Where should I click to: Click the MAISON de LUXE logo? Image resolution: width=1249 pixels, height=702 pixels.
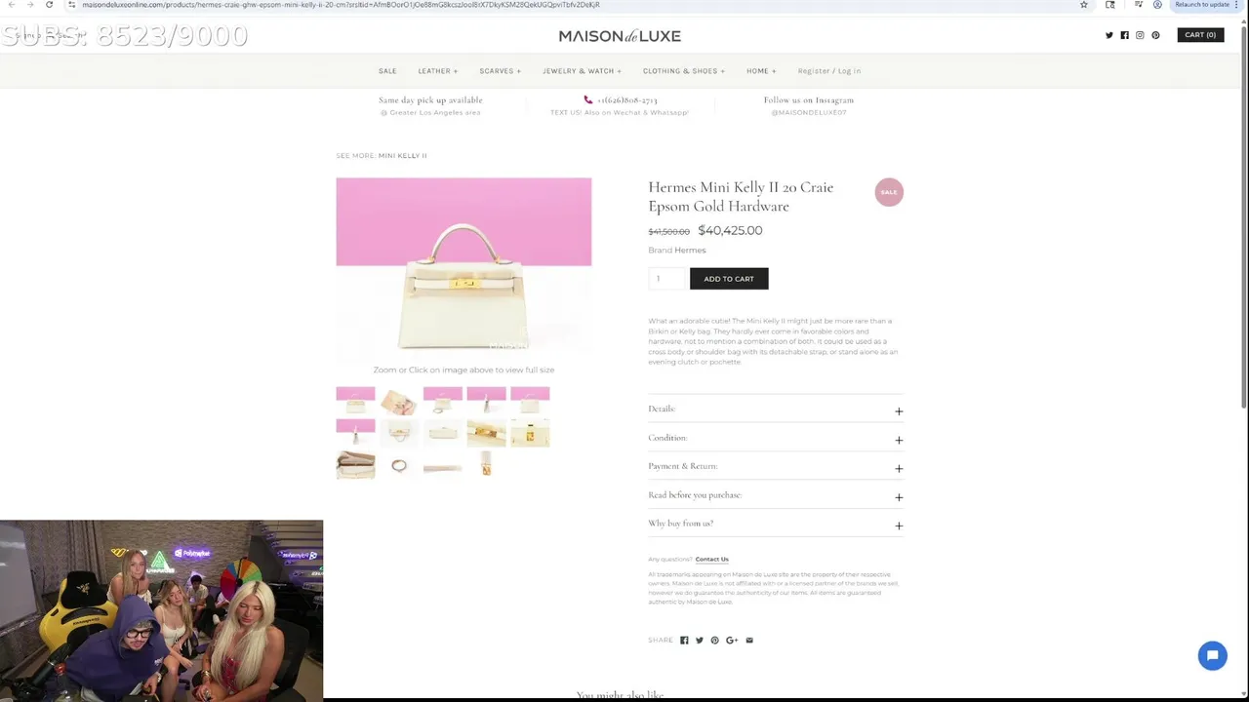(620, 36)
